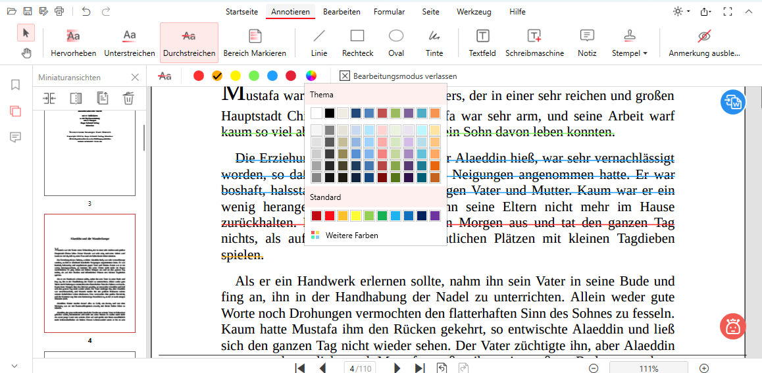The image size is (762, 373).
Task: Save document with floppy disk icon
Action: tap(28, 11)
